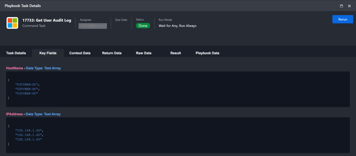The image size is (356, 156).
Task: Click the HostName field label
Action: point(14,68)
